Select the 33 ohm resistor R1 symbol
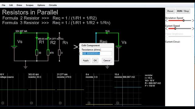Image resolution: width=195 pixels, height=109 pixels. [x=37, y=52]
